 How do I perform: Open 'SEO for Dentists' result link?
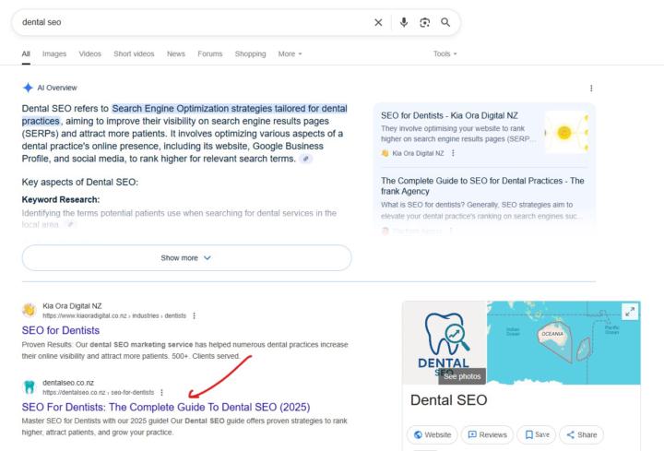(61, 330)
